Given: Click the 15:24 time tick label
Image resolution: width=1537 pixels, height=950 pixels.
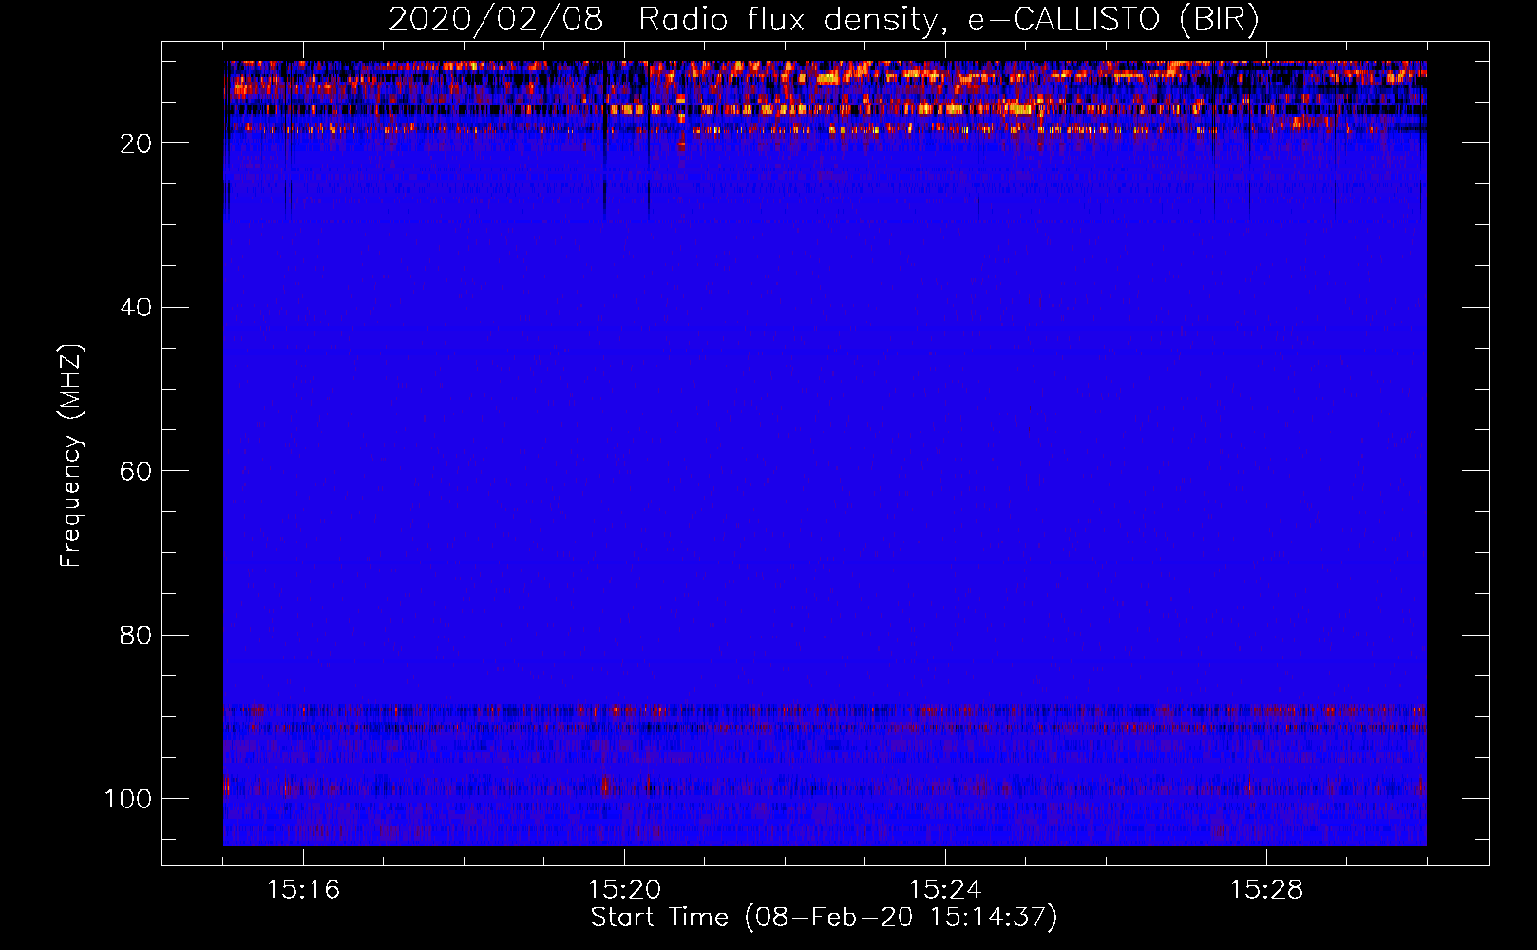Looking at the screenshot, I should (945, 889).
